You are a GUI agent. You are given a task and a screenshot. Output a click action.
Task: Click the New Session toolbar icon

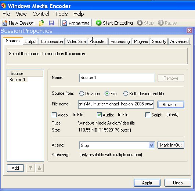point(18,23)
